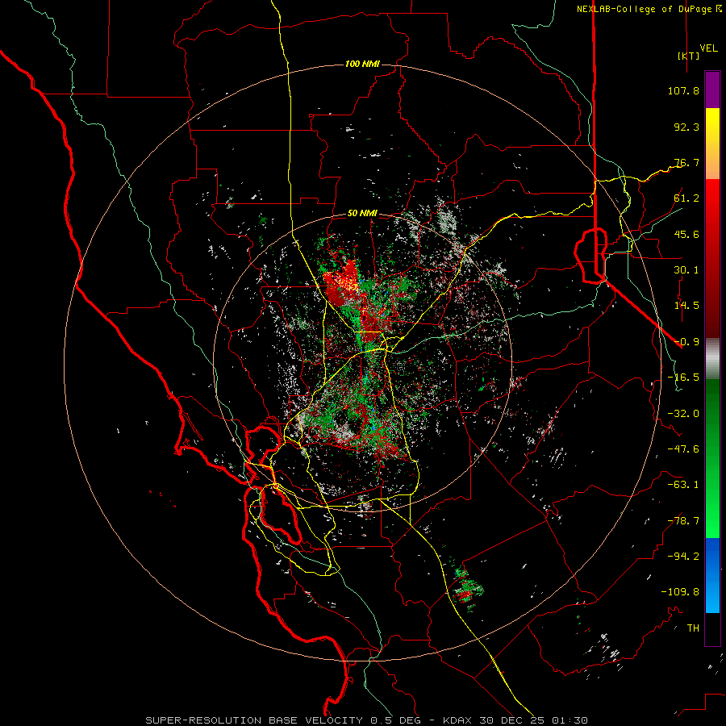Click the 45.6 velocity scale value

pyautogui.click(x=686, y=234)
